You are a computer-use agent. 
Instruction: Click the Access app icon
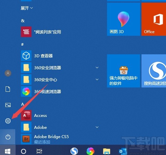26,115
